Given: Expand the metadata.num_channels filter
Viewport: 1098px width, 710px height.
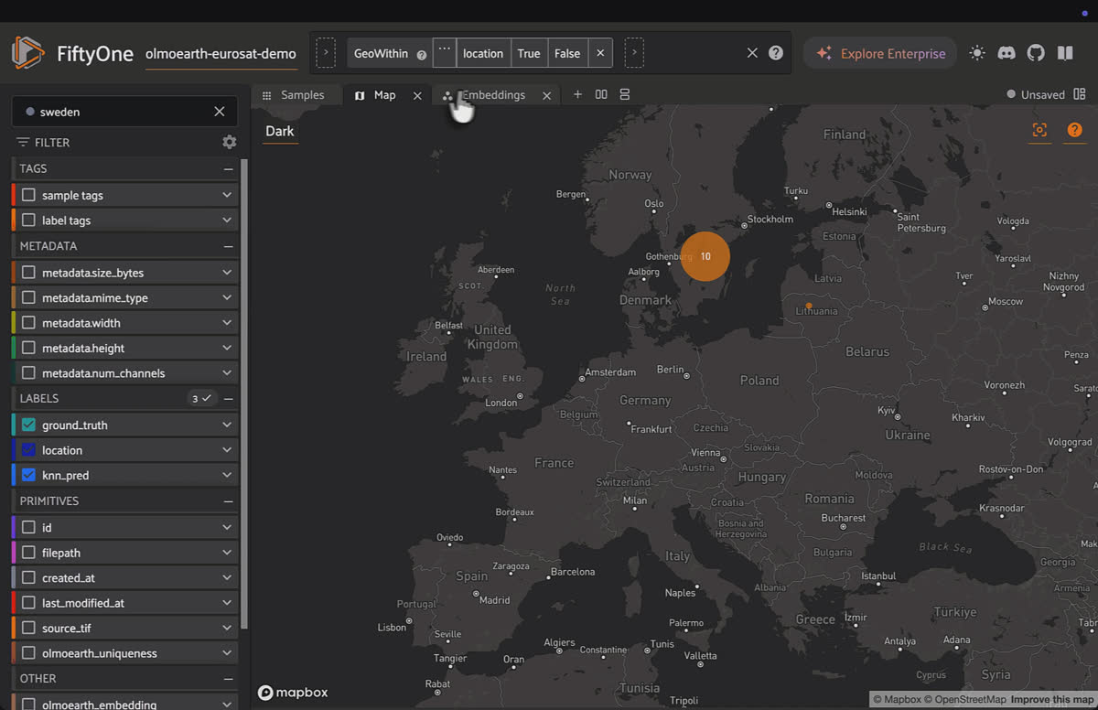Looking at the screenshot, I should click(x=227, y=373).
